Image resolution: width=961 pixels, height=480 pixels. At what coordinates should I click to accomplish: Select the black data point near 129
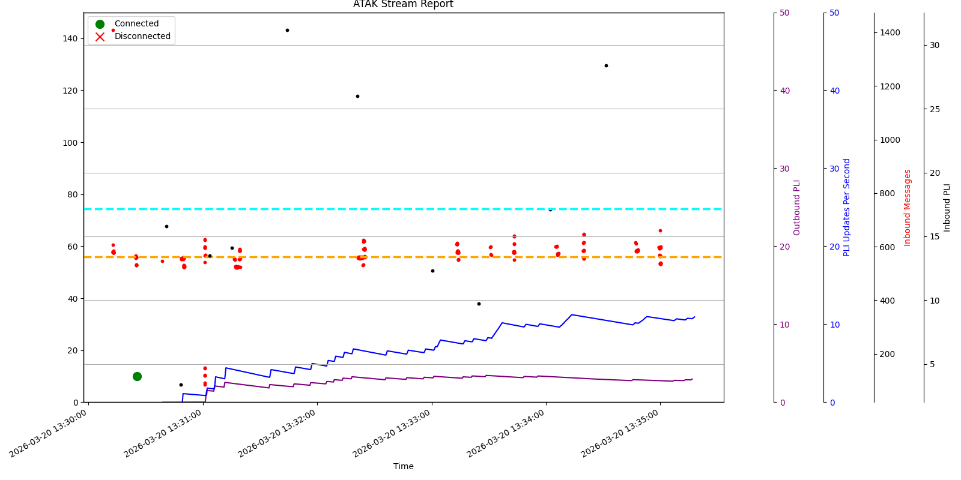[606, 65]
